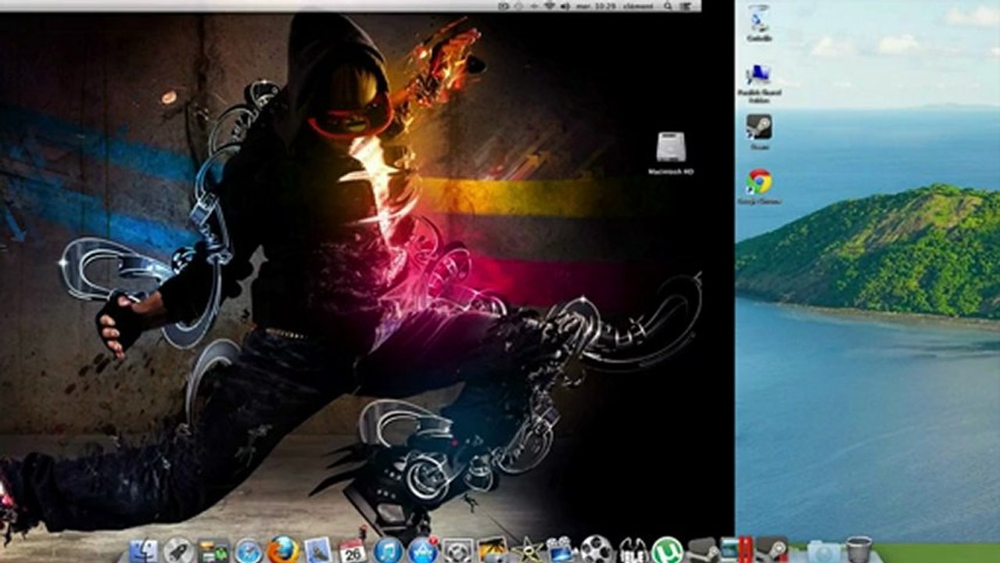Launch iTunes from the Dock
This screenshot has width=1000, height=563.
388,550
